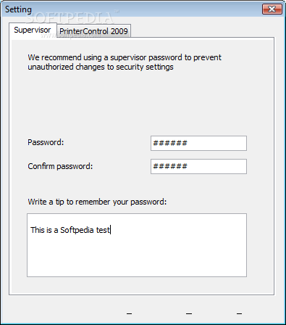Focus the Password input field

point(198,143)
